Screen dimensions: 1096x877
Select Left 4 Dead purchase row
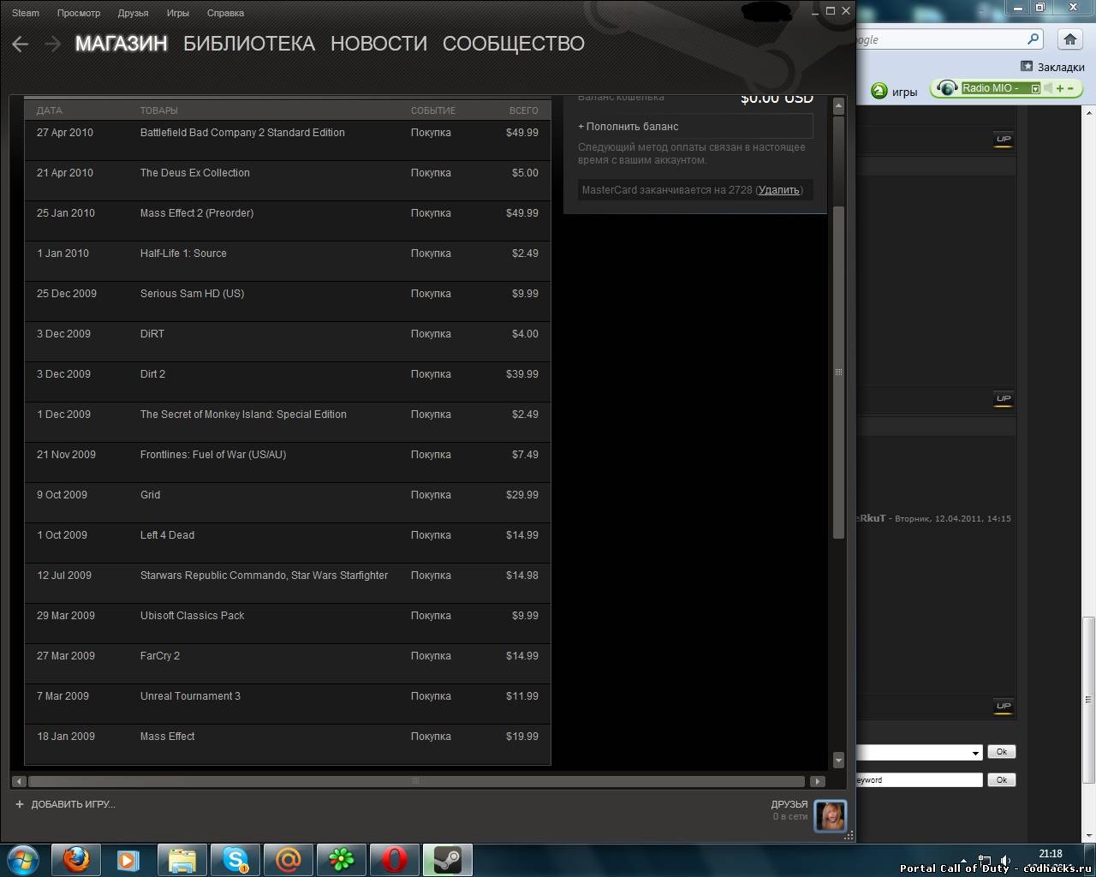288,543
